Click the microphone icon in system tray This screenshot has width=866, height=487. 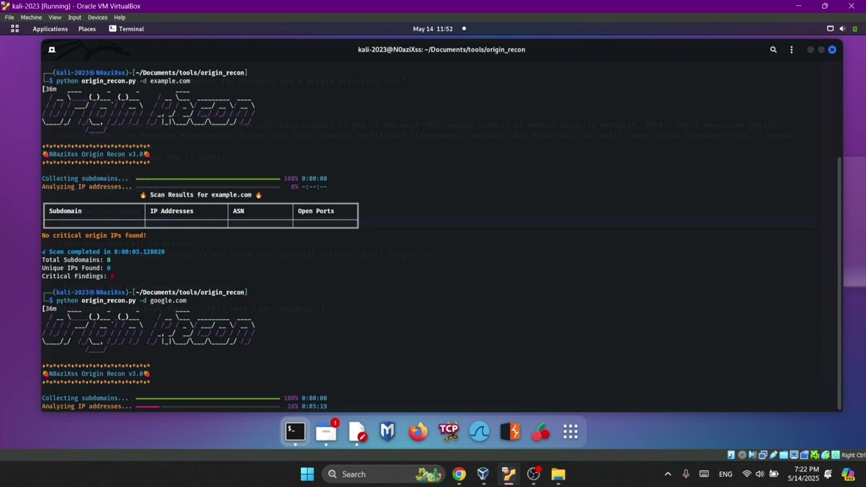686,474
